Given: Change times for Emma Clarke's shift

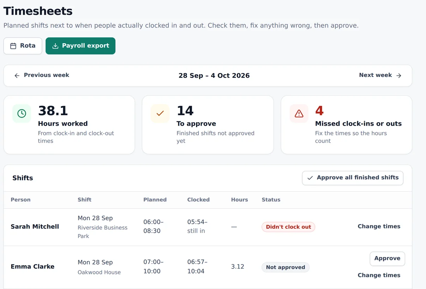Looking at the screenshot, I should (x=379, y=275).
